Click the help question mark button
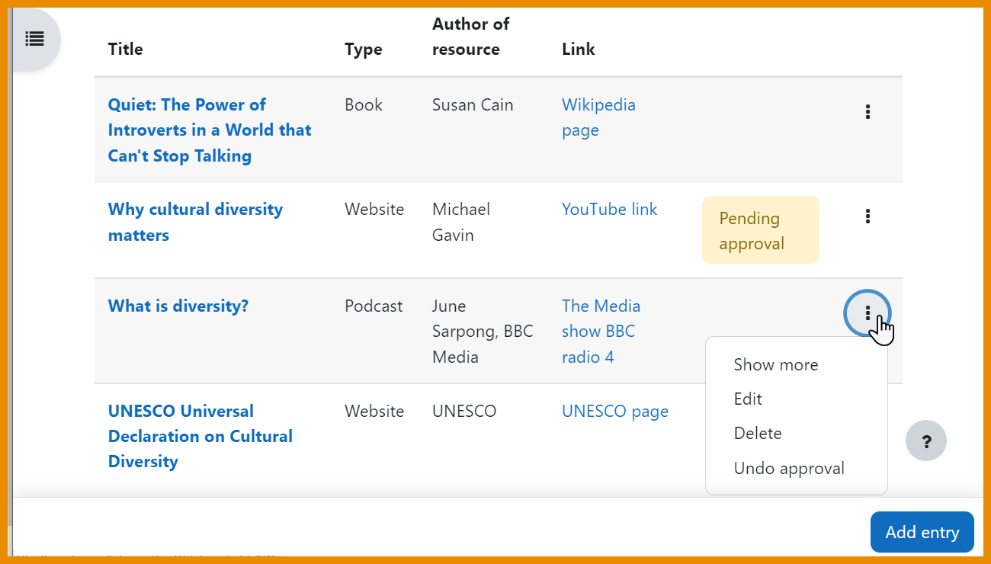The image size is (991, 564). point(926,441)
